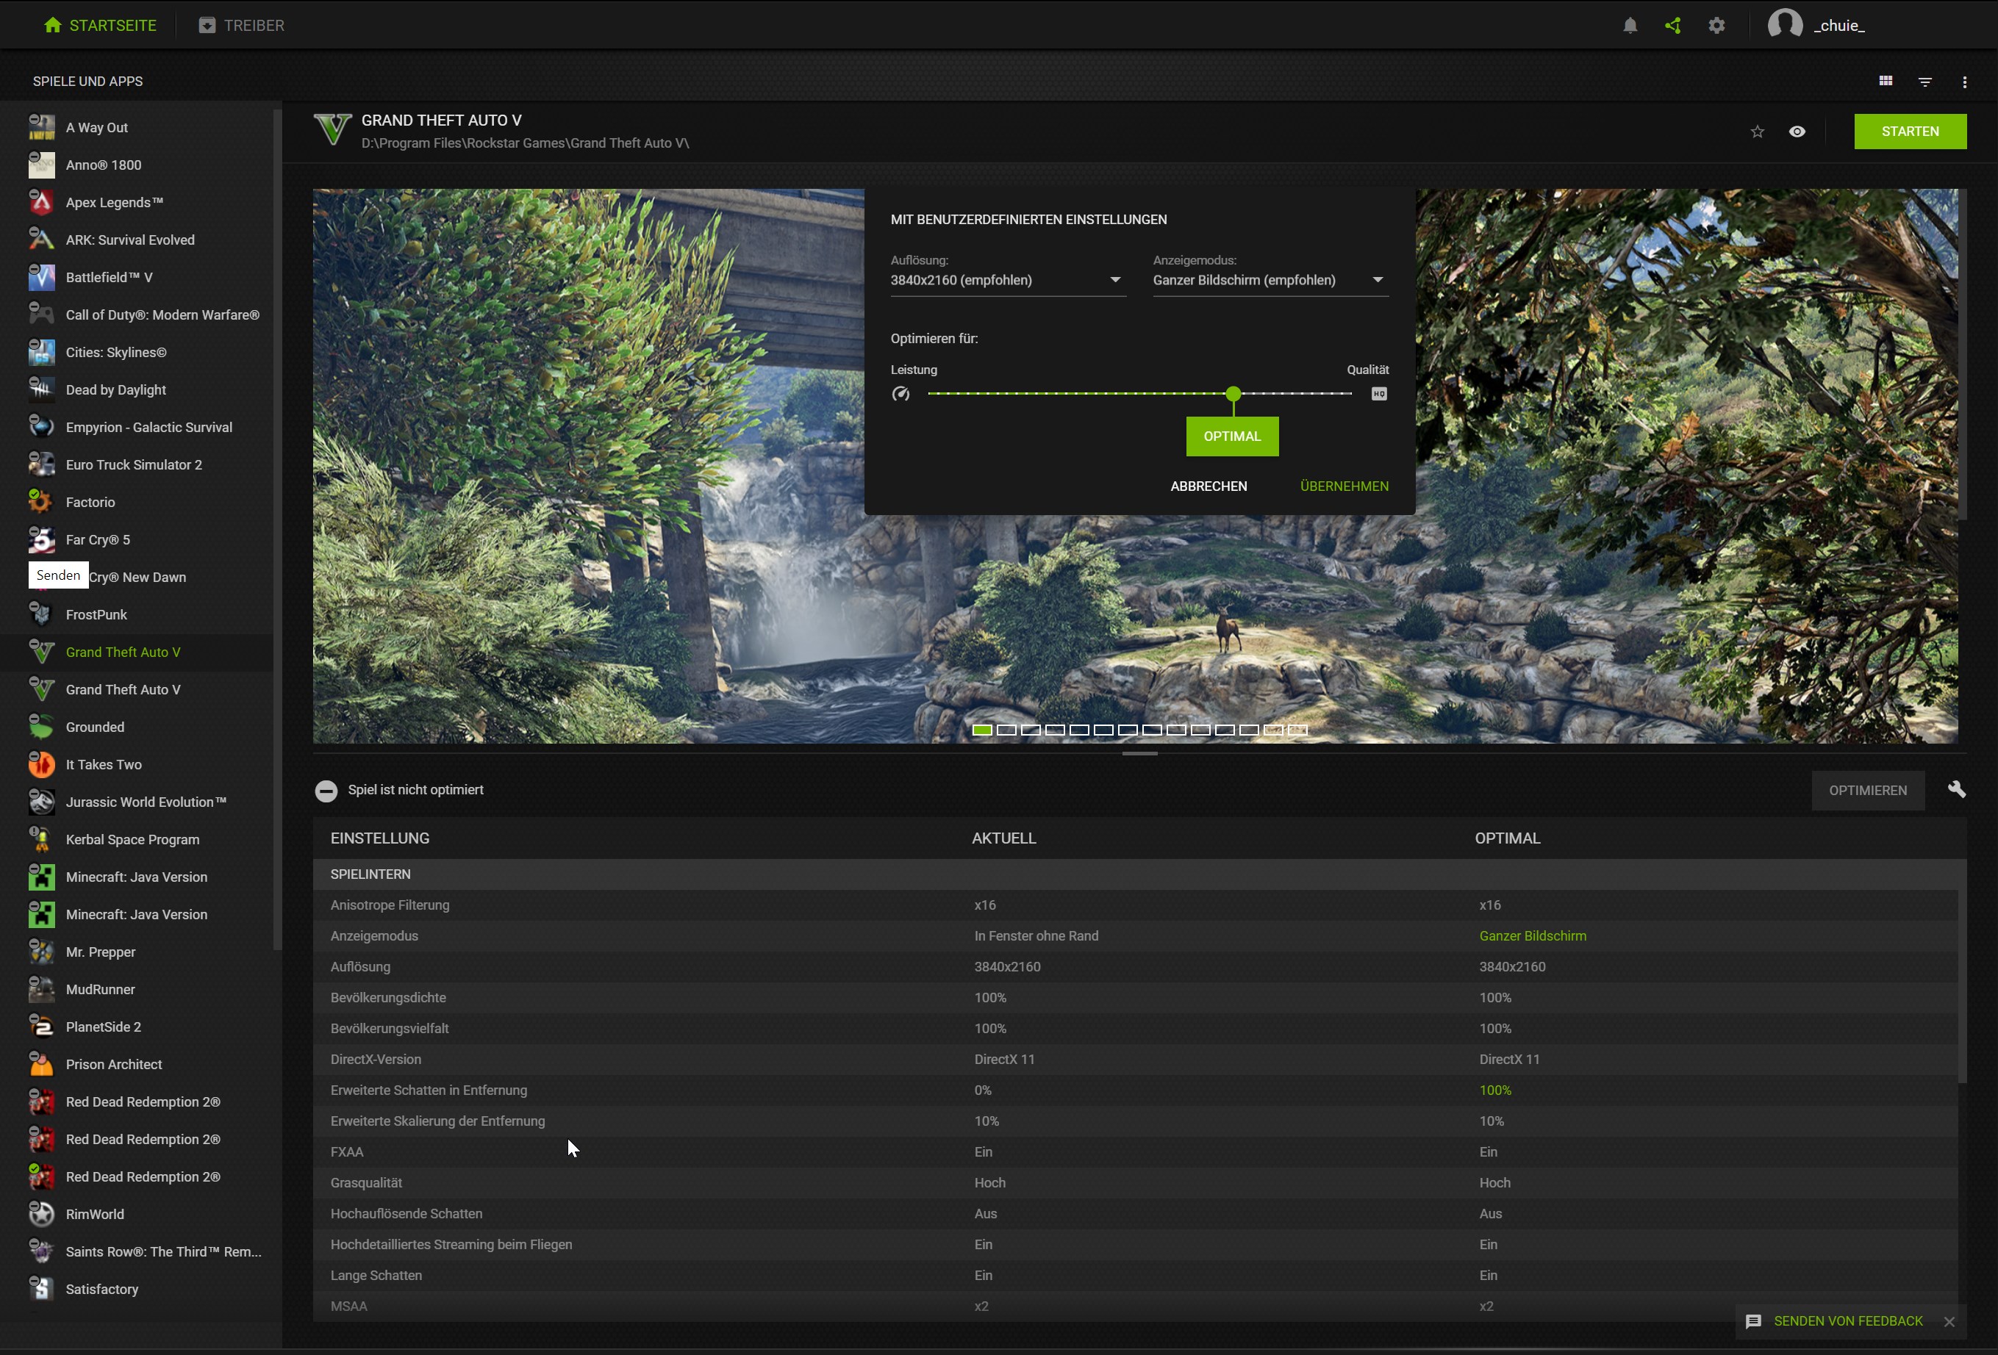Close the 'Senden von Feedback' banner
Viewport: 1998px width, 1355px height.
pos(1949,1321)
